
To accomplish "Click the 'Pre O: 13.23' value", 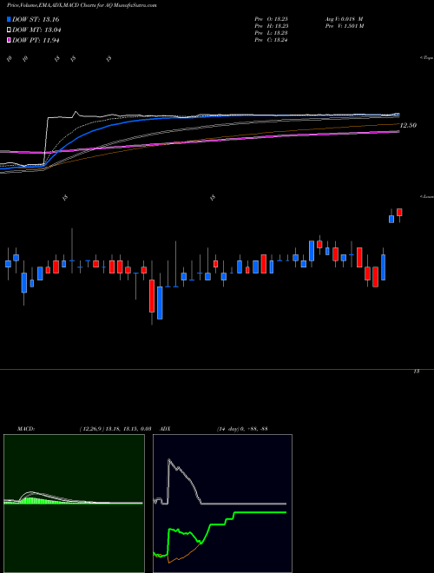I will [x=271, y=19].
